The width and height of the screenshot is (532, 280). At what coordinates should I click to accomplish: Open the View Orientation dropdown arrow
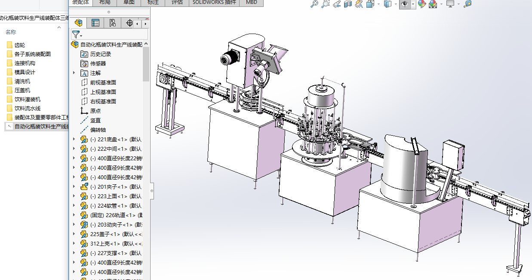[379, 4]
